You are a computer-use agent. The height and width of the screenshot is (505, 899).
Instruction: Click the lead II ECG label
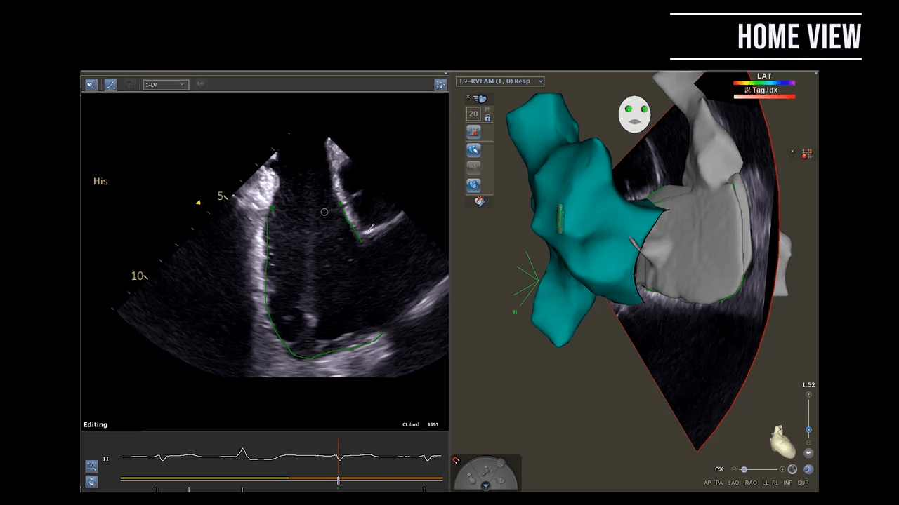(106, 459)
